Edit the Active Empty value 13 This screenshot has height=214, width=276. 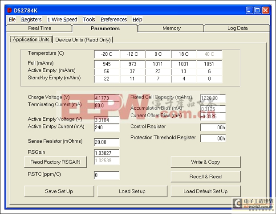point(183,71)
